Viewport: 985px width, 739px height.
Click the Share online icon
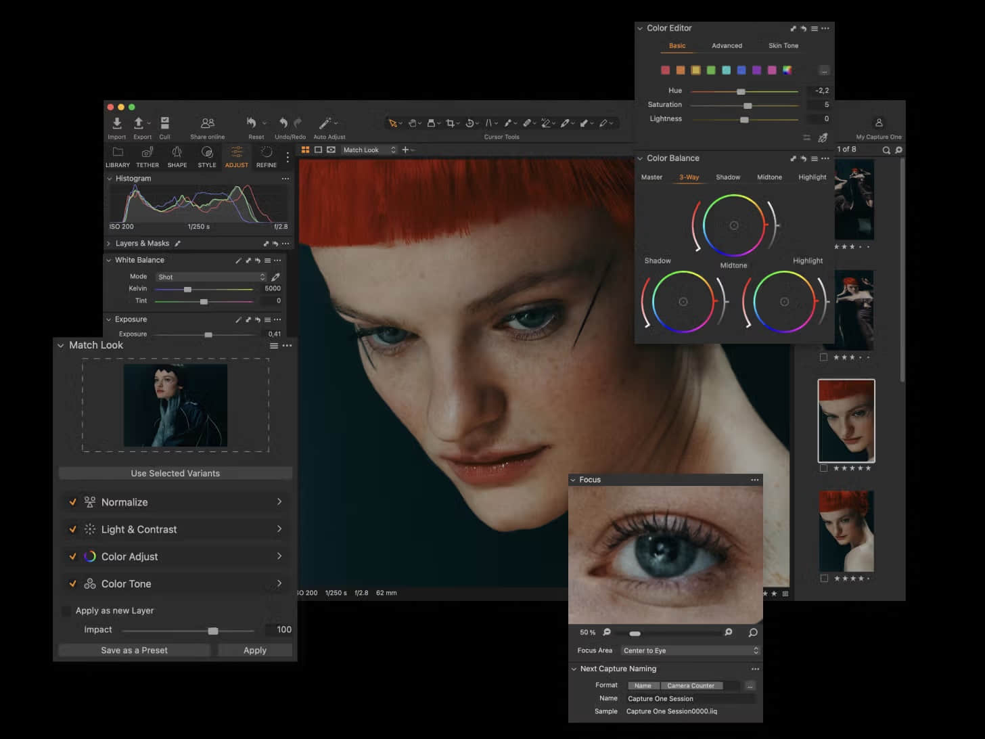pos(207,123)
